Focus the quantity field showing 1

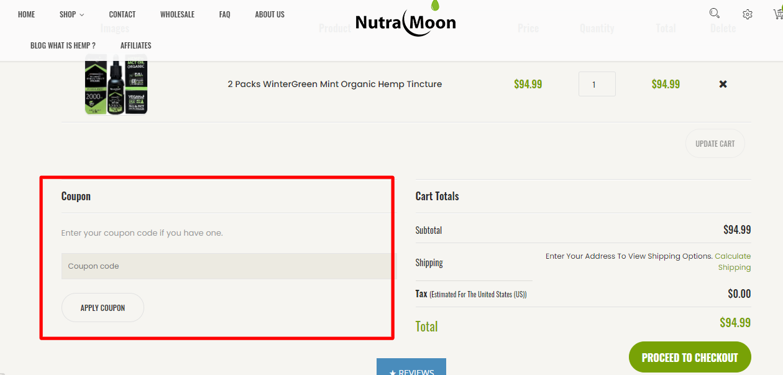click(597, 84)
